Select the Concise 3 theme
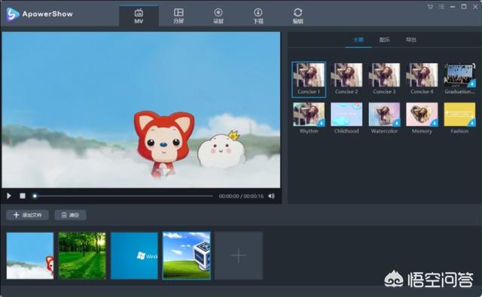The image size is (482, 297). pyautogui.click(x=384, y=79)
